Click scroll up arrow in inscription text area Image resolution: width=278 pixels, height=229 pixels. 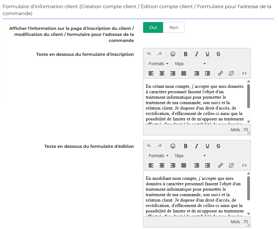[248, 81]
